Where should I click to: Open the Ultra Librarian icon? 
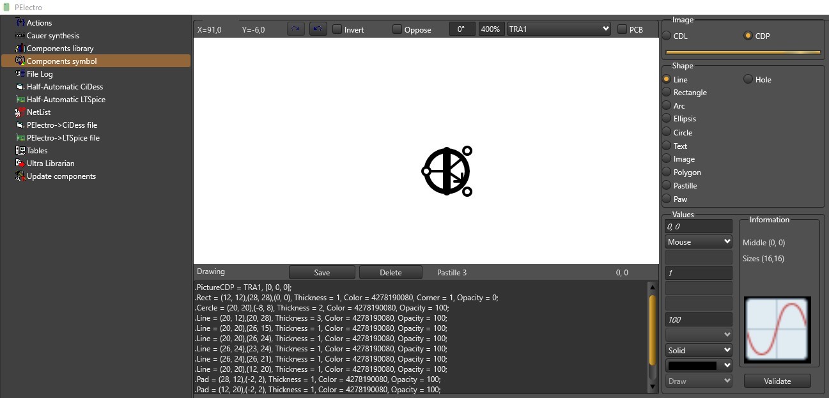click(x=20, y=164)
